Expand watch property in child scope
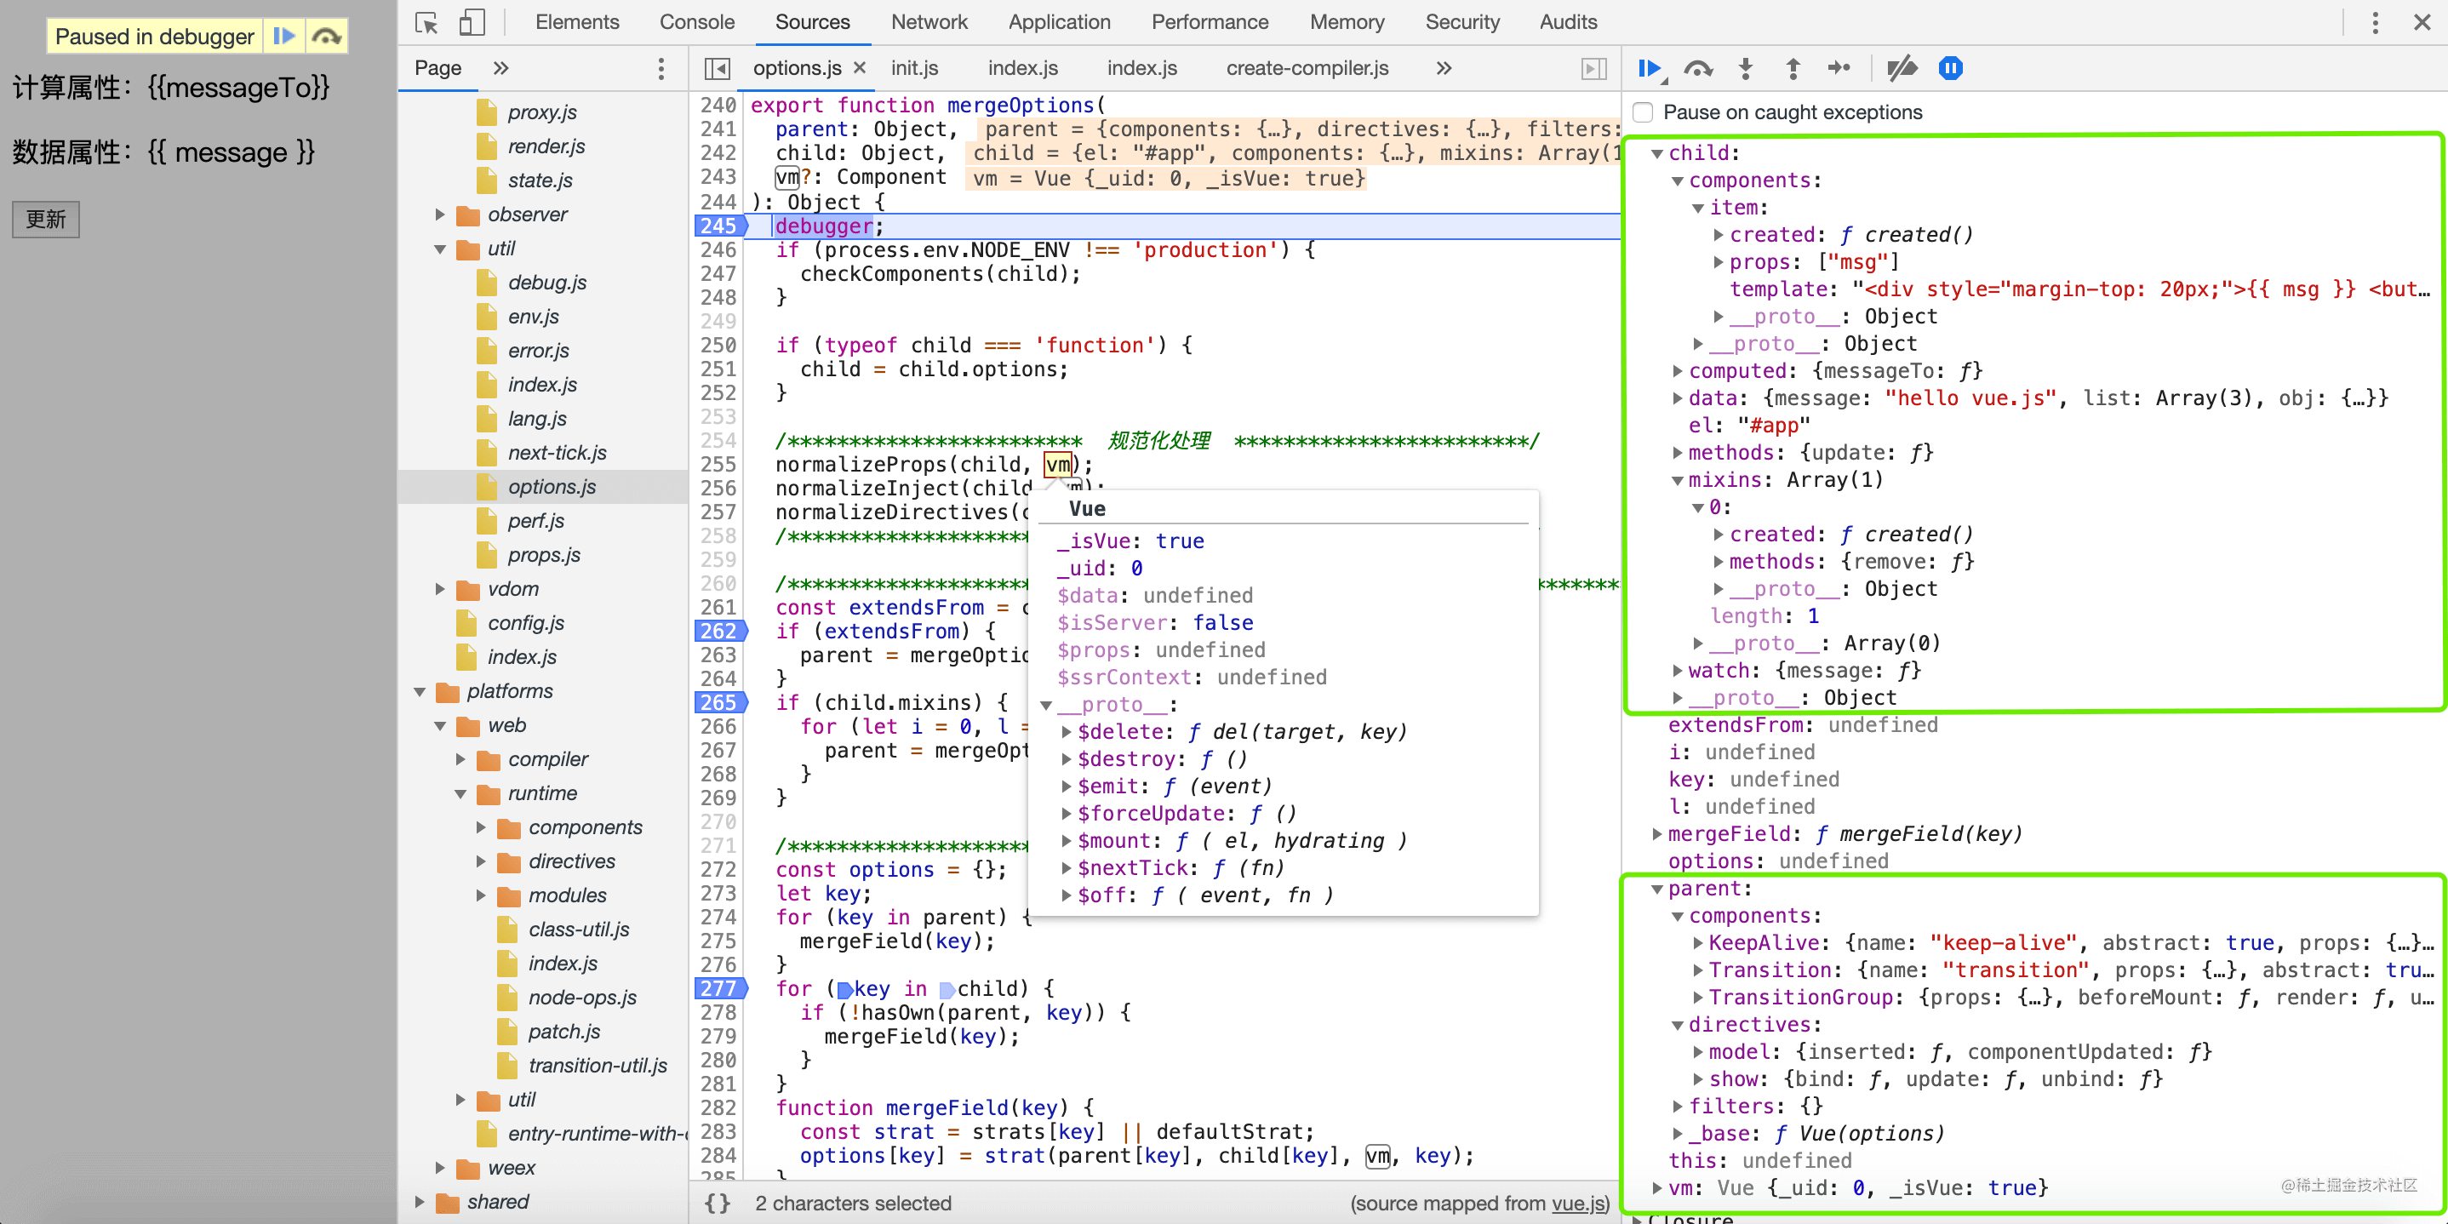This screenshot has height=1224, width=2448. click(1678, 671)
